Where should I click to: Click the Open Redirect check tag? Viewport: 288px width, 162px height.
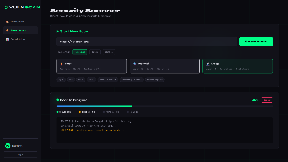pos(108,80)
